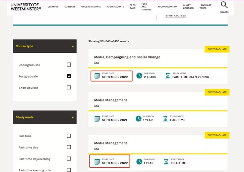
Task: Collapse the Study mode filter panel
Action: coord(72,118)
